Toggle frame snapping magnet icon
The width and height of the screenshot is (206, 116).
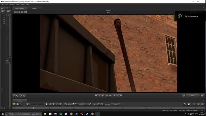coord(189,104)
